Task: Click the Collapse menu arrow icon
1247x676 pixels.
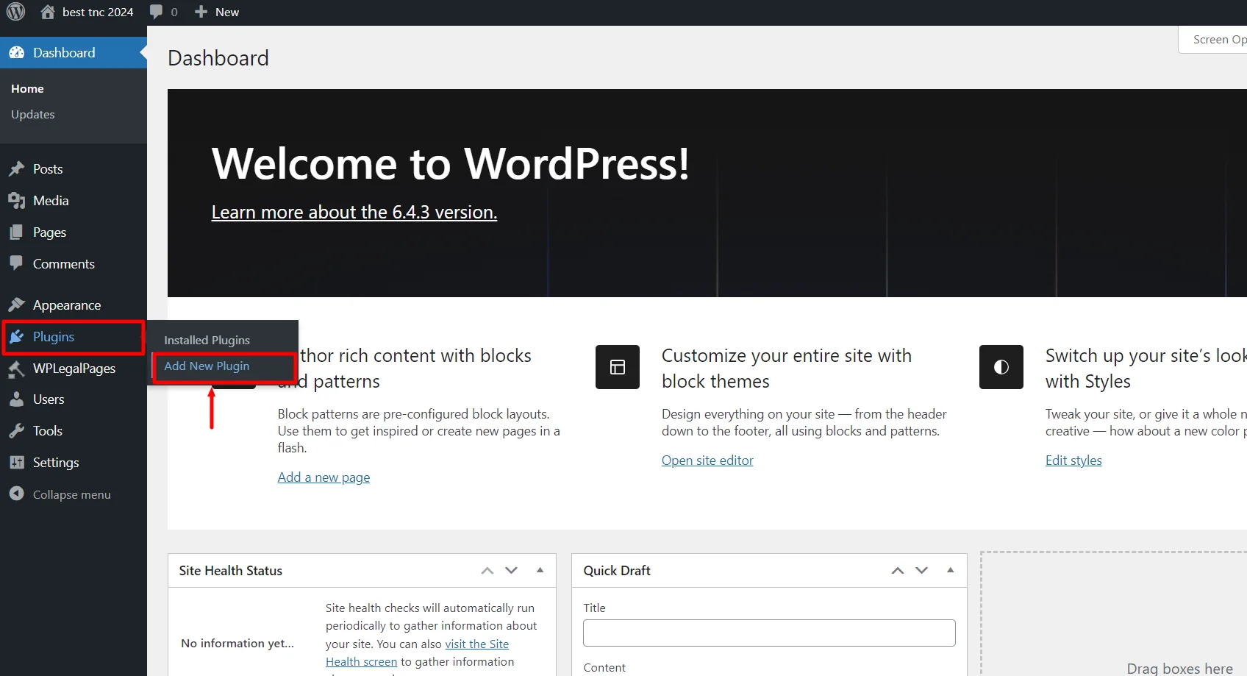Action: (x=17, y=494)
